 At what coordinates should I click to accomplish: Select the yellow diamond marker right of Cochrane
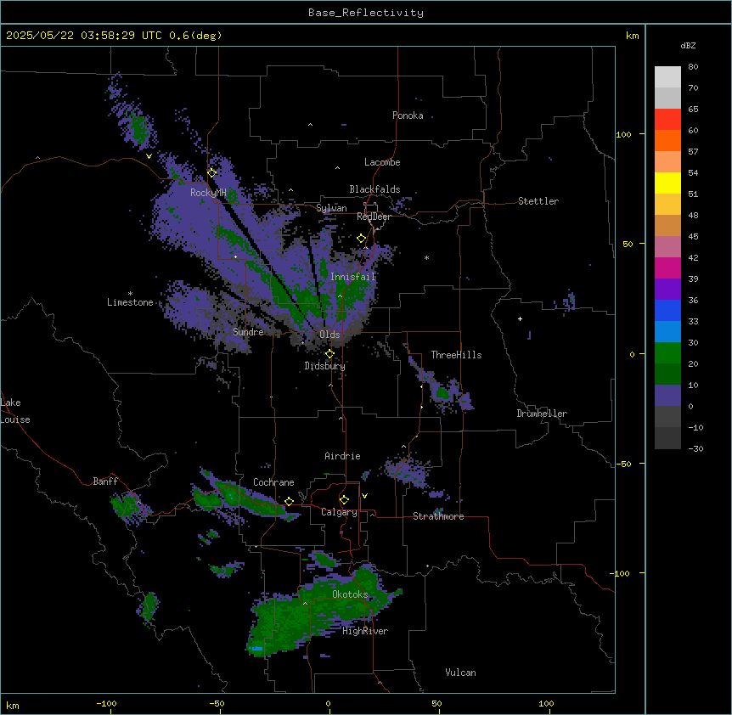click(289, 501)
